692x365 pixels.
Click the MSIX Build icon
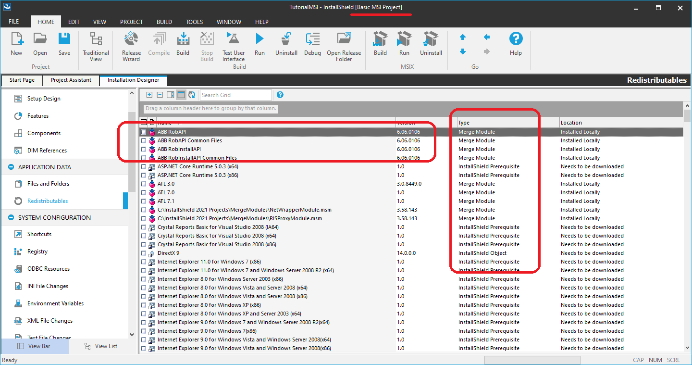(380, 44)
